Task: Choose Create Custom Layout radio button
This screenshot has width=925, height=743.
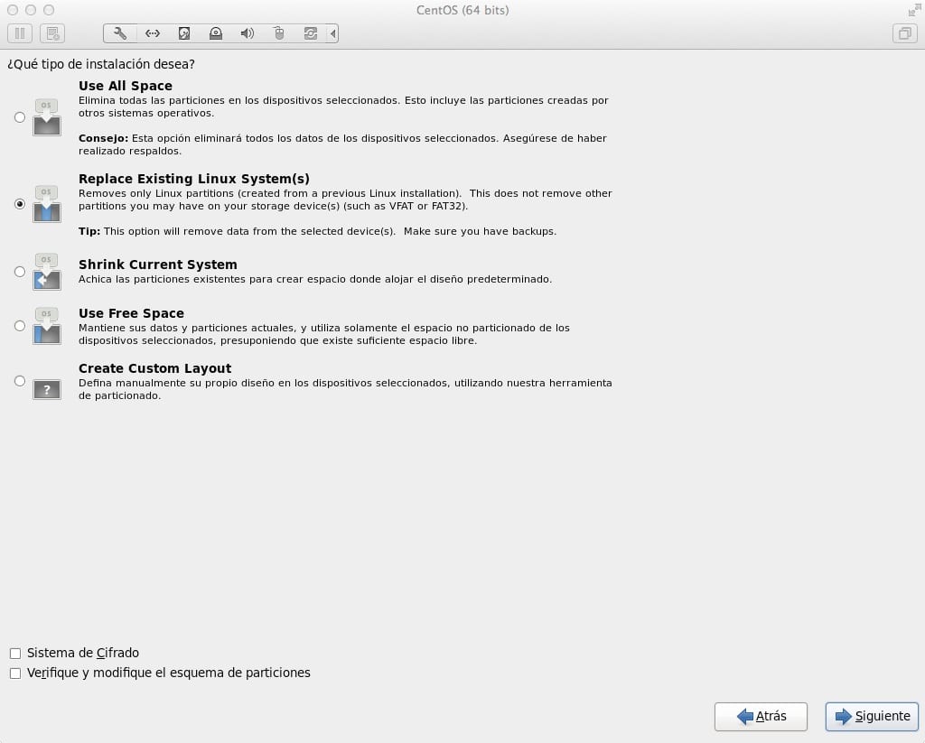Action: pos(20,381)
